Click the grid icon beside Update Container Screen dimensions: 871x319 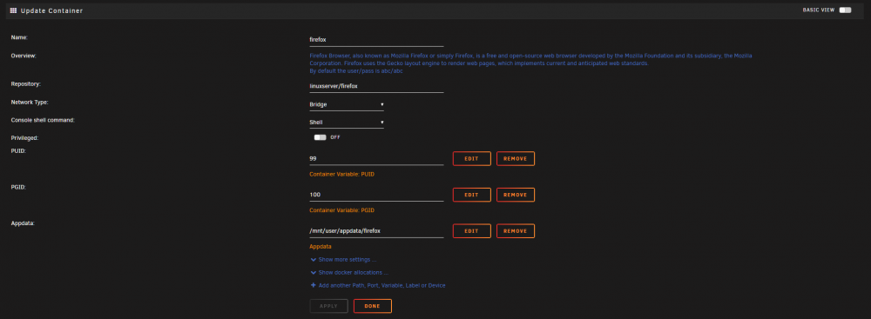(13, 10)
